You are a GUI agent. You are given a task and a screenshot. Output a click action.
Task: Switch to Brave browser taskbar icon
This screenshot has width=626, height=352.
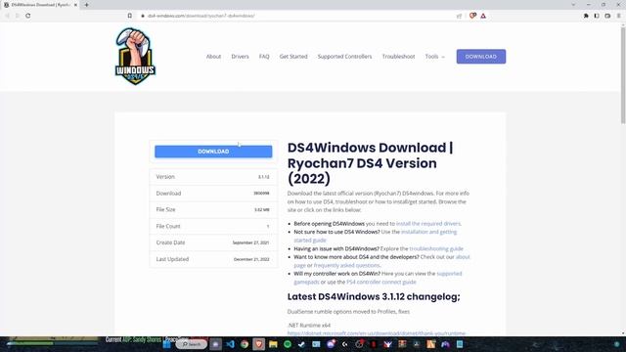[x=258, y=344]
